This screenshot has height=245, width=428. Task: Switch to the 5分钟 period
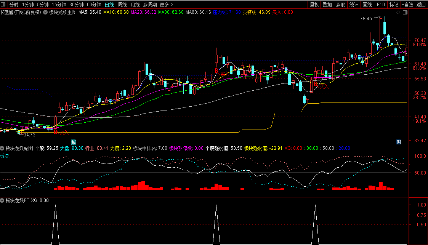[x=43, y=5]
